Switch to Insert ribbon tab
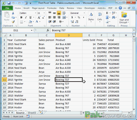Viewport: 137px width, 120px height. coord(26,8)
